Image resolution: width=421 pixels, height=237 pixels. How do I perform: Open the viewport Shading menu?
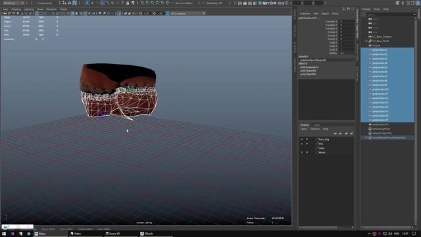pos(16,9)
